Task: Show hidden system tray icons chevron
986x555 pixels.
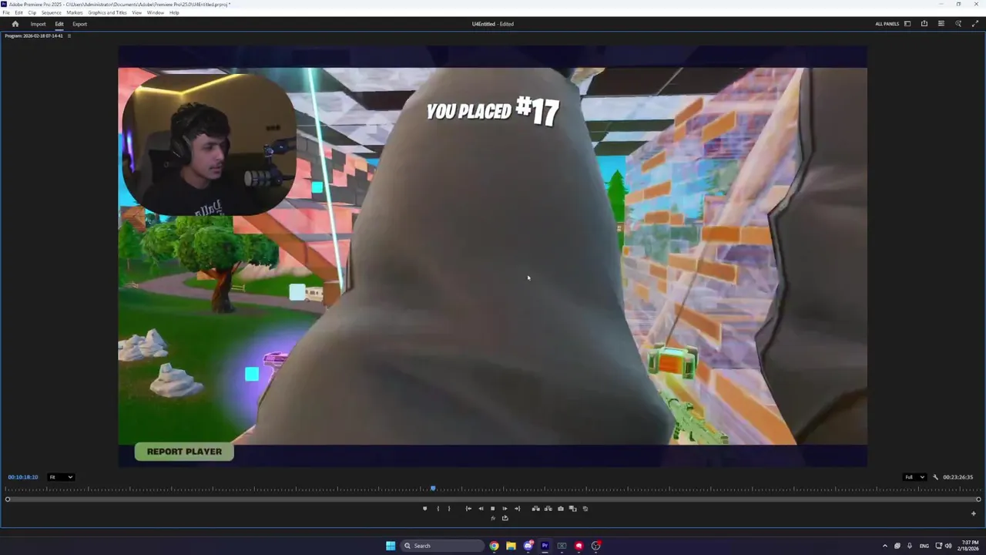Action: (x=884, y=546)
